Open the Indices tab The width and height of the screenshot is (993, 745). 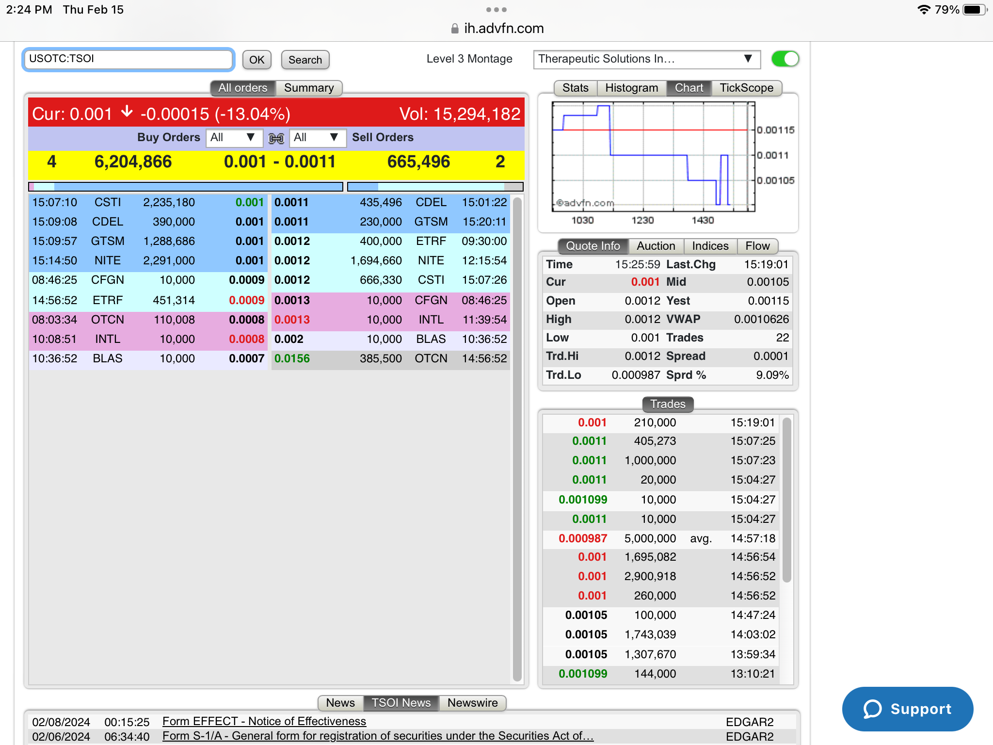[710, 246]
